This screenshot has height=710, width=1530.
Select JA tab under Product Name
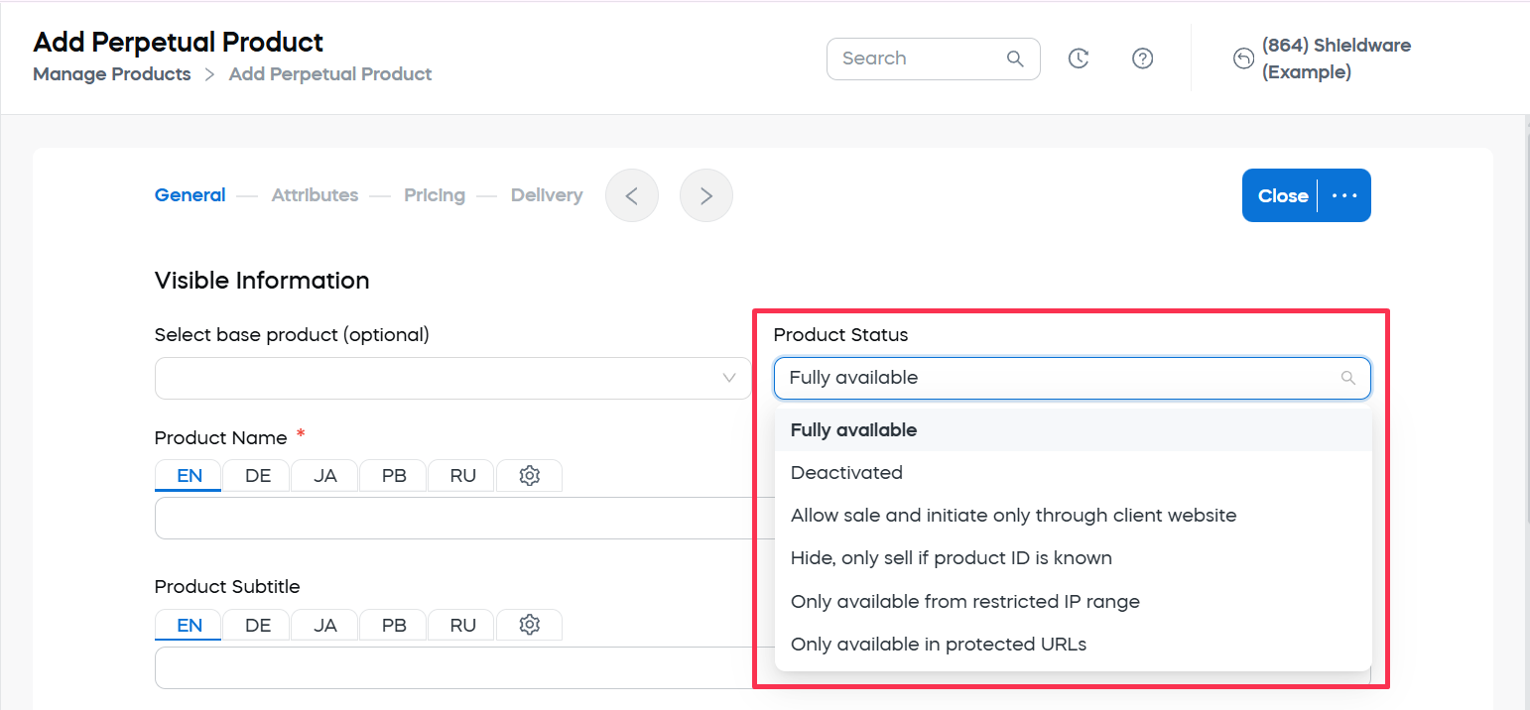click(x=325, y=476)
